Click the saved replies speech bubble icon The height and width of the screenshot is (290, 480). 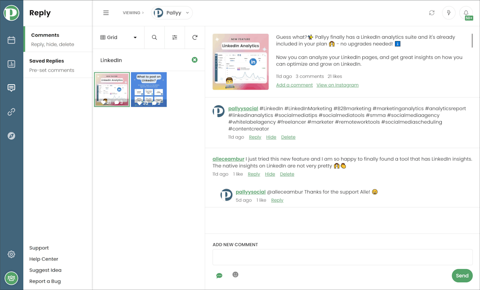(x=219, y=276)
